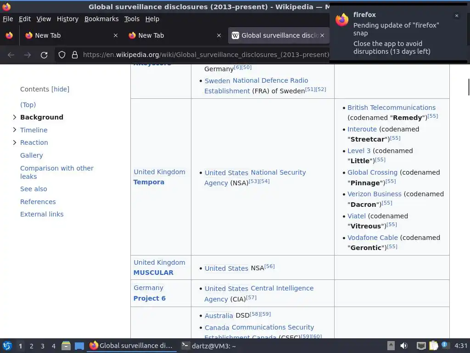This screenshot has width=470, height=353.
Task: Open the Australia link before DSD
Action: [219, 316]
